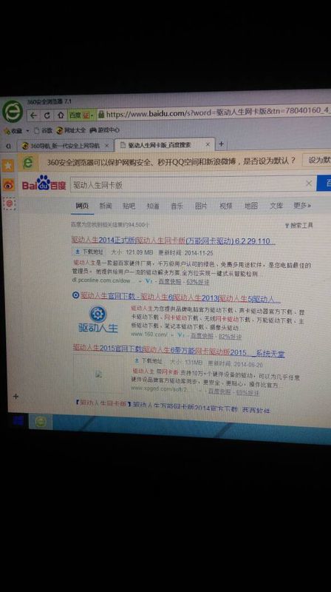Reload the page with refresh icon
This screenshot has width=331, height=592.
pyautogui.click(x=47, y=115)
